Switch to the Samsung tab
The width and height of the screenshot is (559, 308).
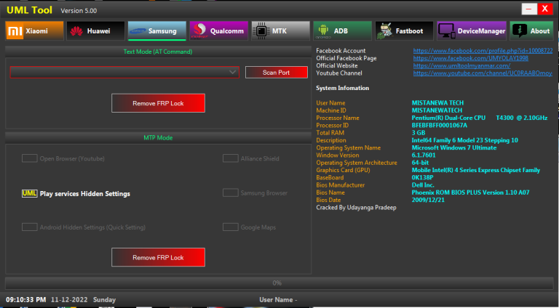(156, 31)
